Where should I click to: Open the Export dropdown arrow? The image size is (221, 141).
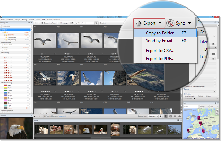pos(160,23)
